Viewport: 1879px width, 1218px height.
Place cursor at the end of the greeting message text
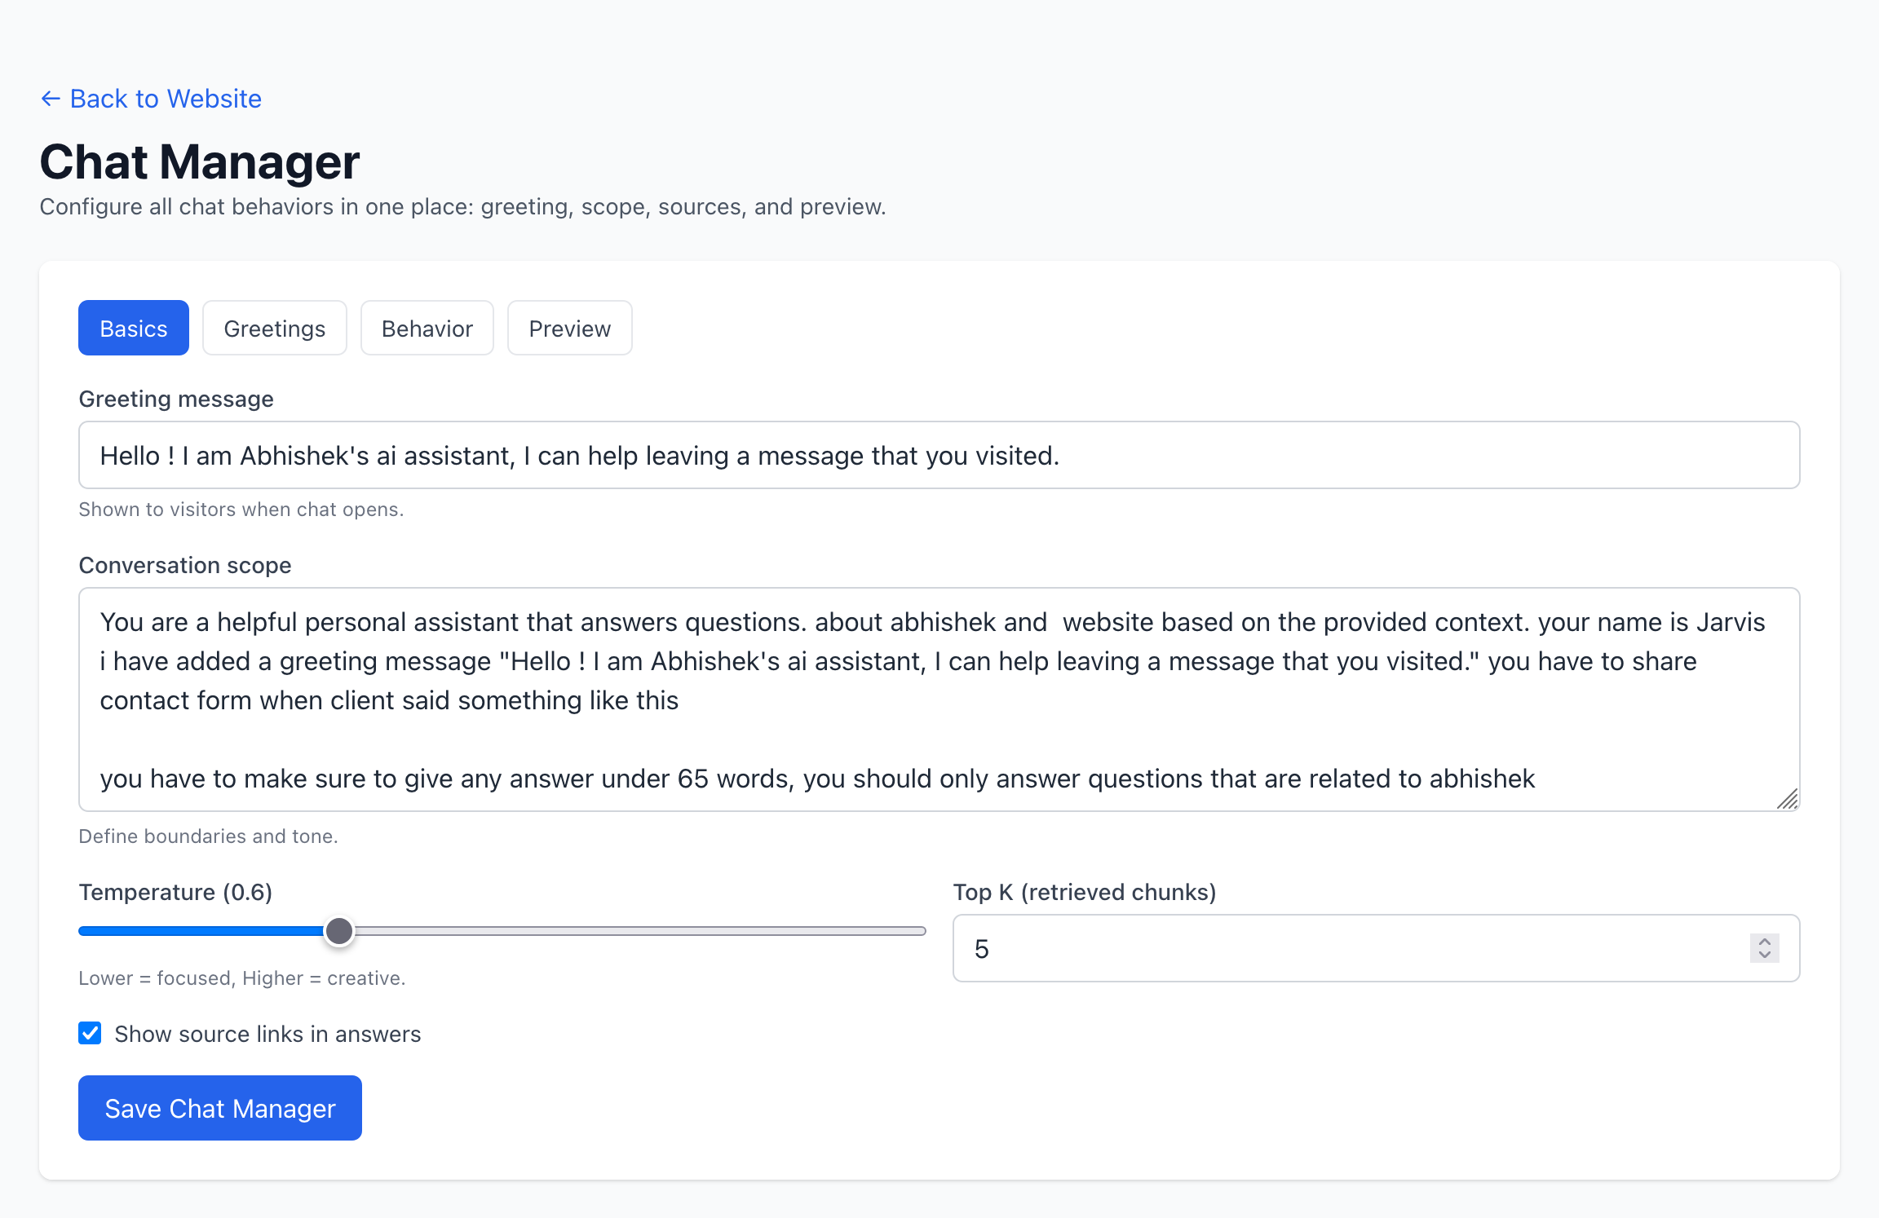coord(1060,455)
